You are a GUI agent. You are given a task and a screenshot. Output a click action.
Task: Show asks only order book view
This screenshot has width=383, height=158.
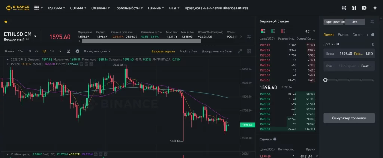(x=283, y=31)
